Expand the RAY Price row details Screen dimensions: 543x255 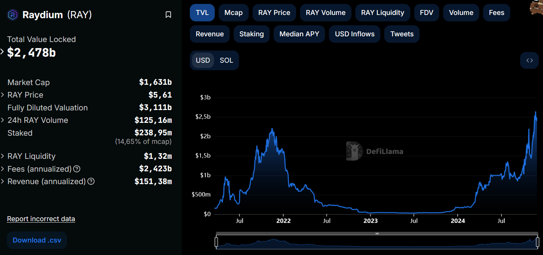click(3, 95)
